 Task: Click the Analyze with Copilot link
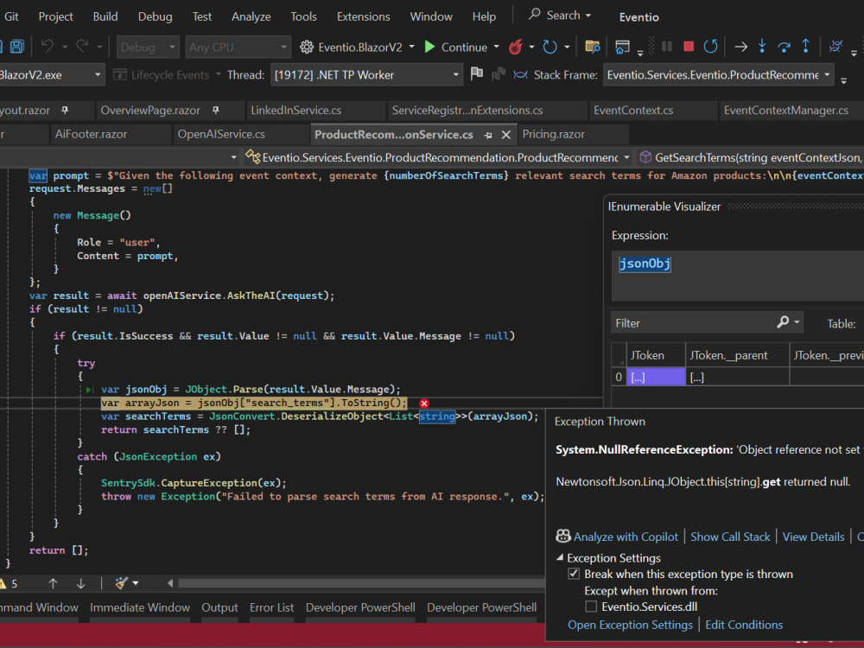point(626,537)
